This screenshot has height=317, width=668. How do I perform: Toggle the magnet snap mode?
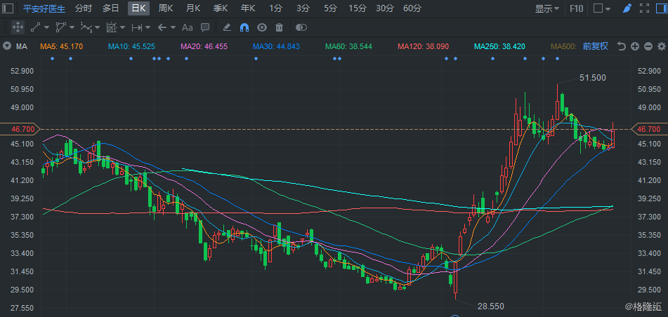[x=244, y=27]
